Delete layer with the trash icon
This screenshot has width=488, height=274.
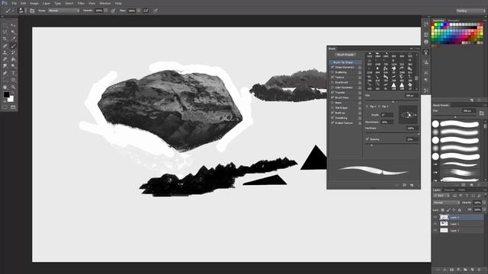click(x=480, y=270)
